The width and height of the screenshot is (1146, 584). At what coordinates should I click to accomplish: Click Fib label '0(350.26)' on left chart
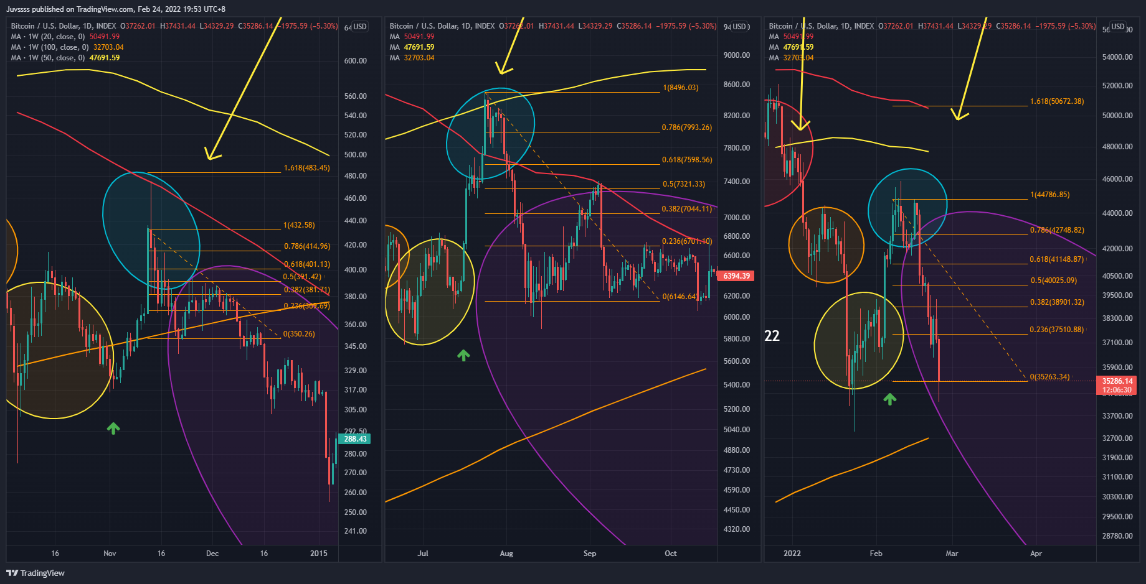click(x=299, y=334)
